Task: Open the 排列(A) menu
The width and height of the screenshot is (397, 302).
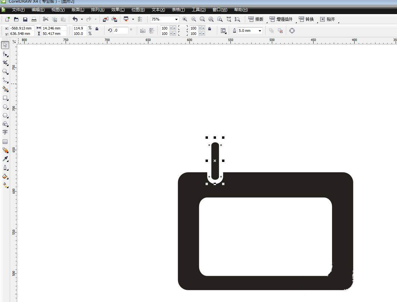Action: click(98, 10)
